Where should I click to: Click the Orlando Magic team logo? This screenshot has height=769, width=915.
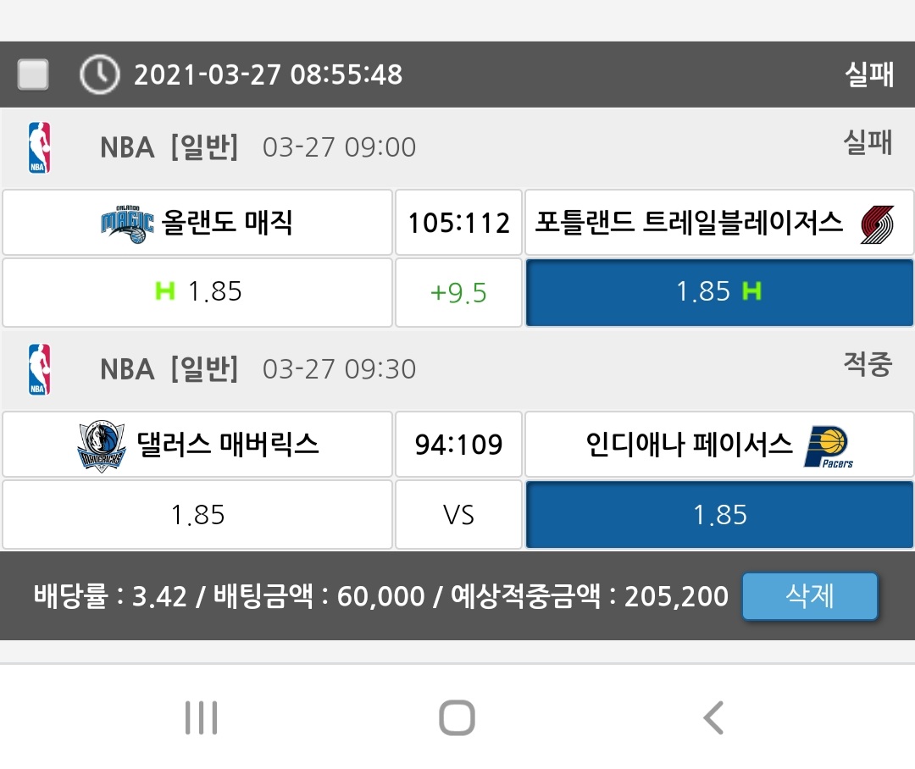click(x=127, y=224)
